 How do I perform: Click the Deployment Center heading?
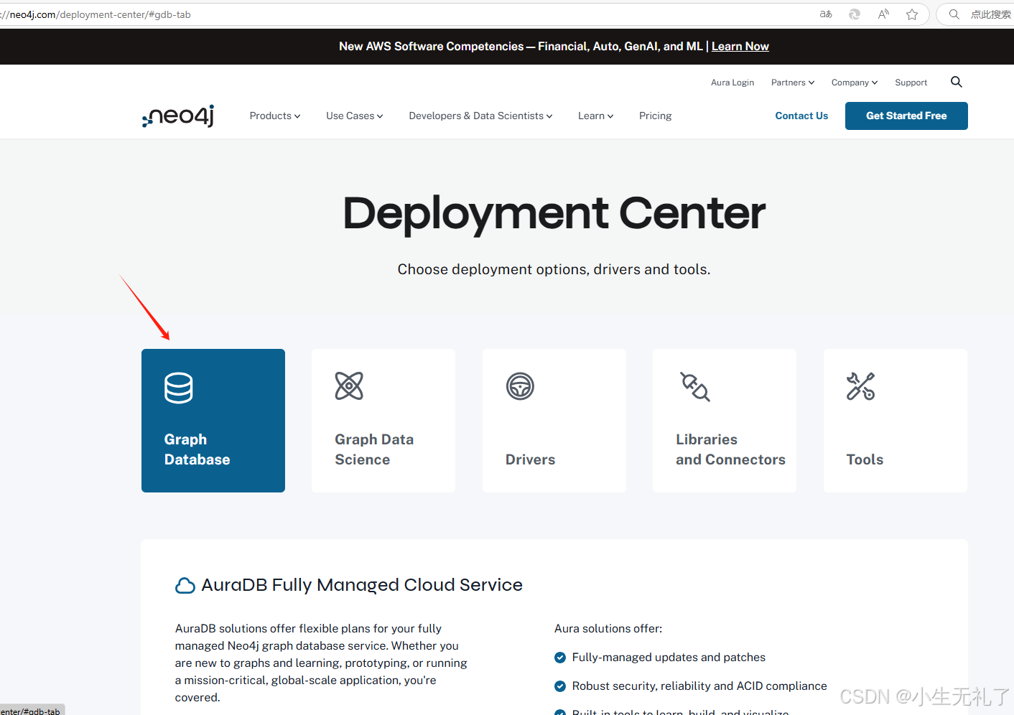[554, 213]
